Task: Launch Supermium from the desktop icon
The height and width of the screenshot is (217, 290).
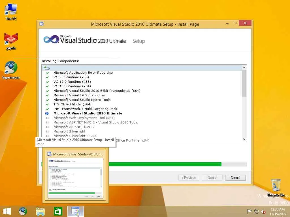Action: tap(11, 70)
